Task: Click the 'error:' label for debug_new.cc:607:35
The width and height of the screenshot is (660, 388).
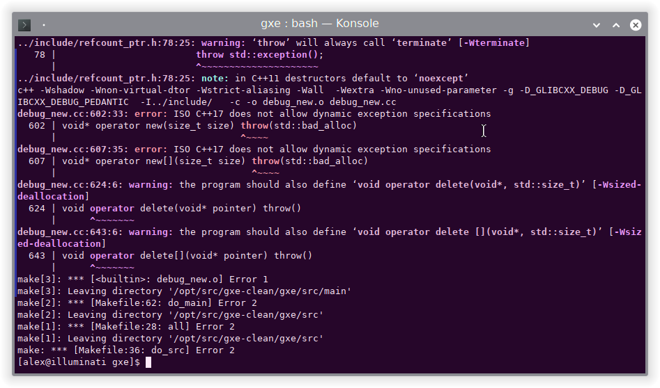Action: tap(151, 149)
